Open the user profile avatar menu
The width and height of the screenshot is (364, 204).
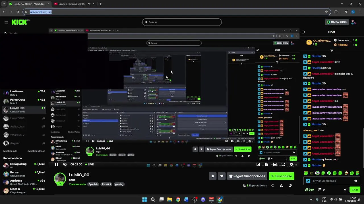(353, 22)
